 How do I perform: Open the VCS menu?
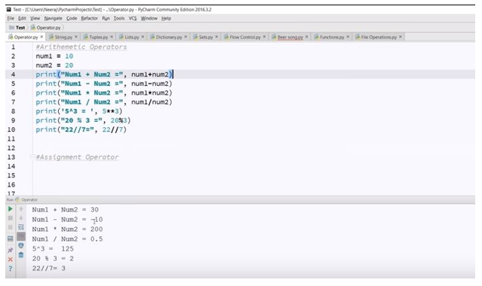point(133,18)
